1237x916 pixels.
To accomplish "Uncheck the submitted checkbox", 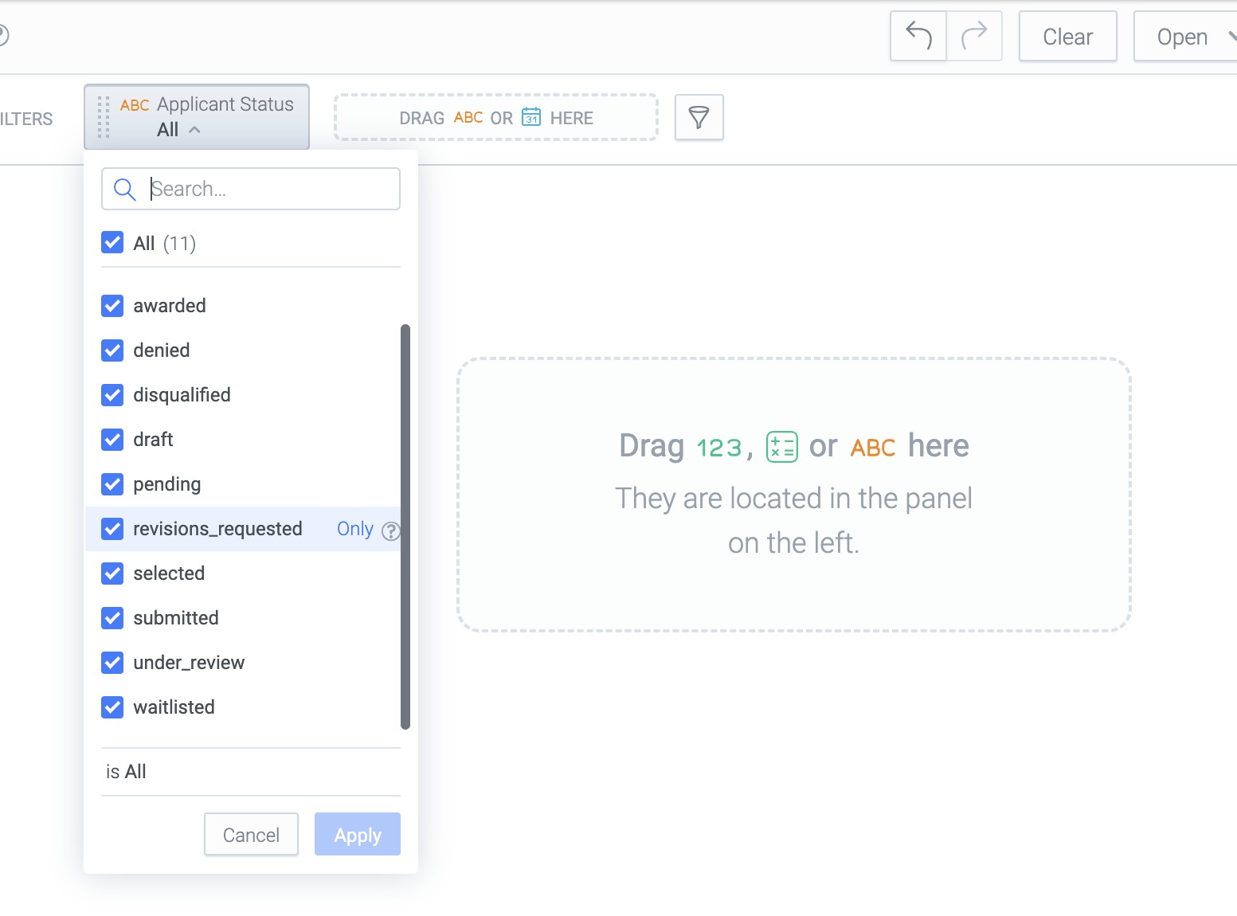I will point(112,618).
